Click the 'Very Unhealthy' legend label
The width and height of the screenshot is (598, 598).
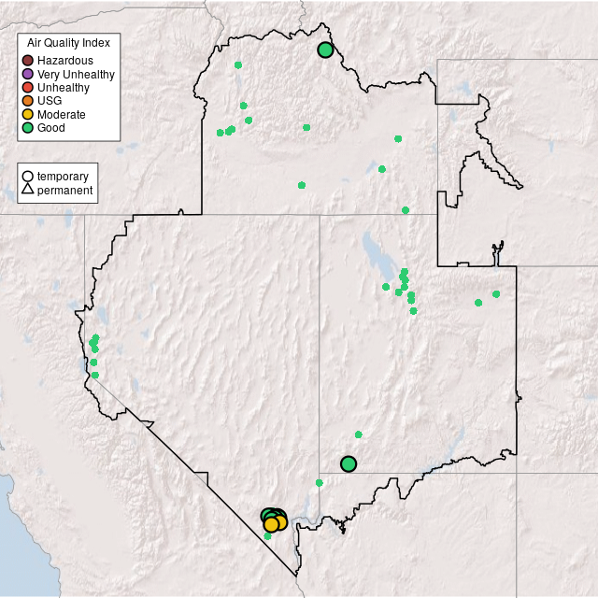click(x=76, y=74)
